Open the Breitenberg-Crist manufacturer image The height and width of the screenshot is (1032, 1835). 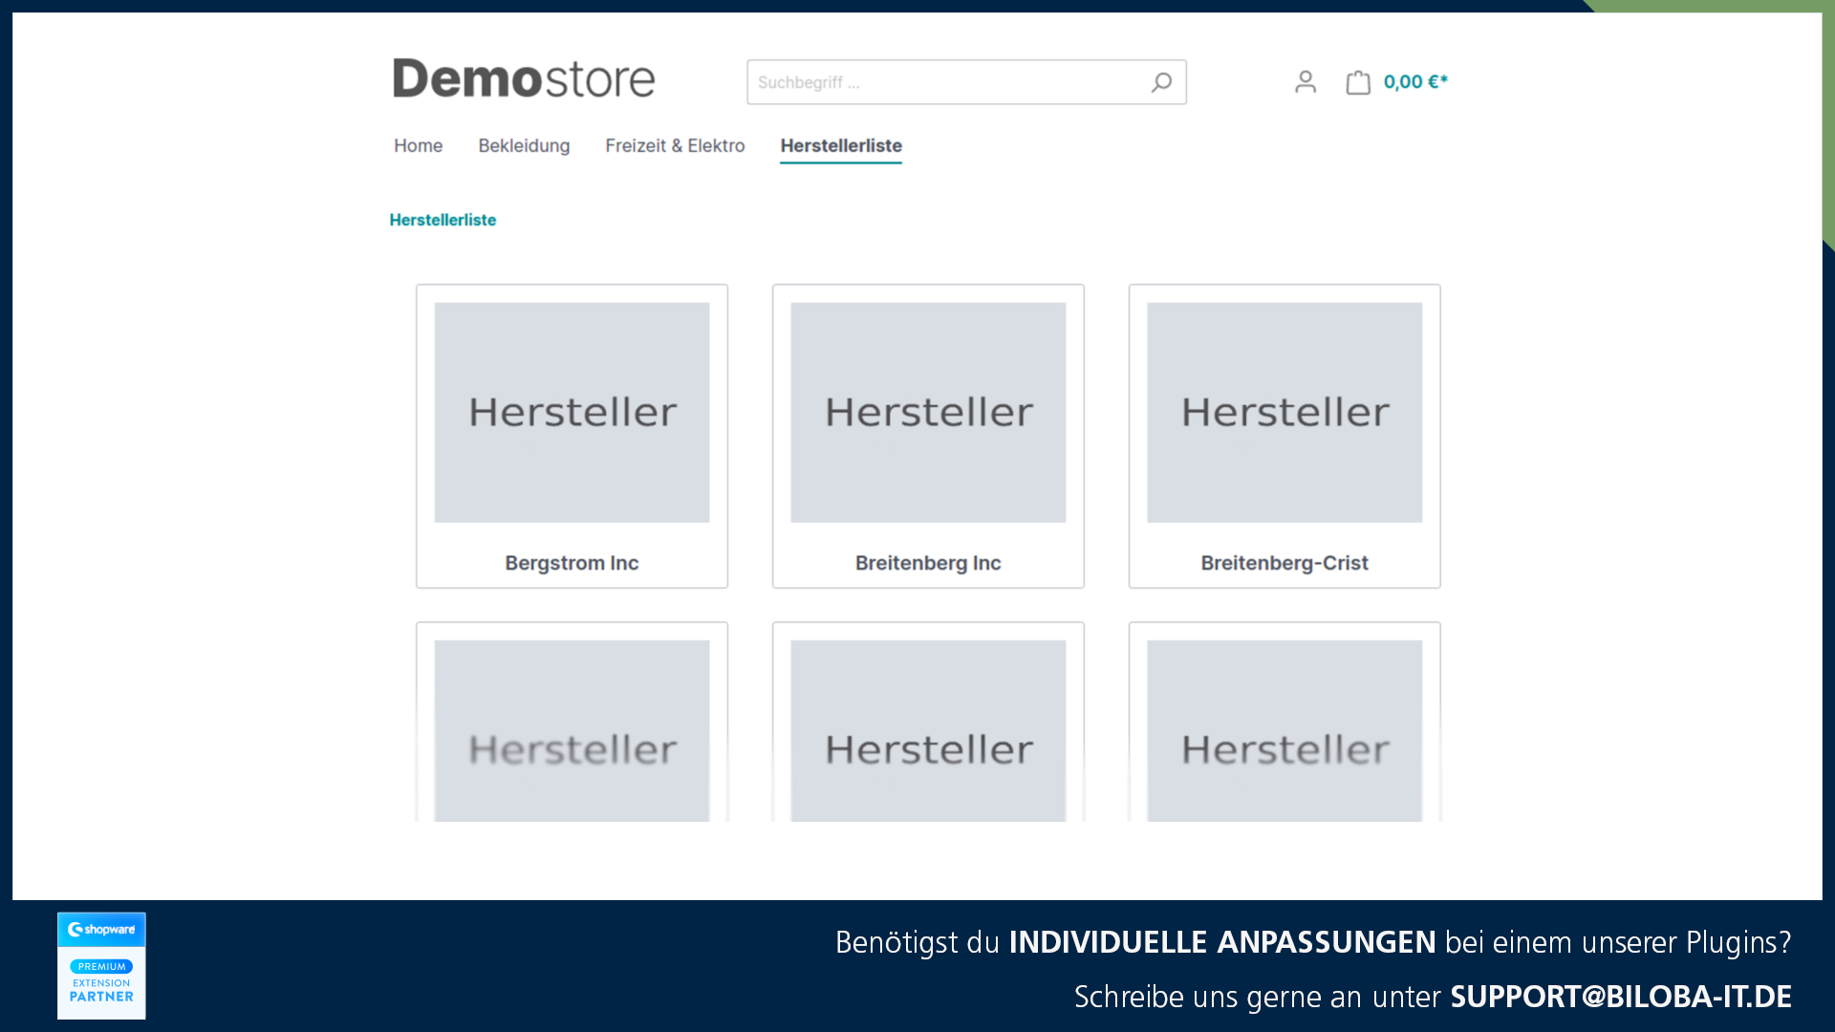(1284, 413)
